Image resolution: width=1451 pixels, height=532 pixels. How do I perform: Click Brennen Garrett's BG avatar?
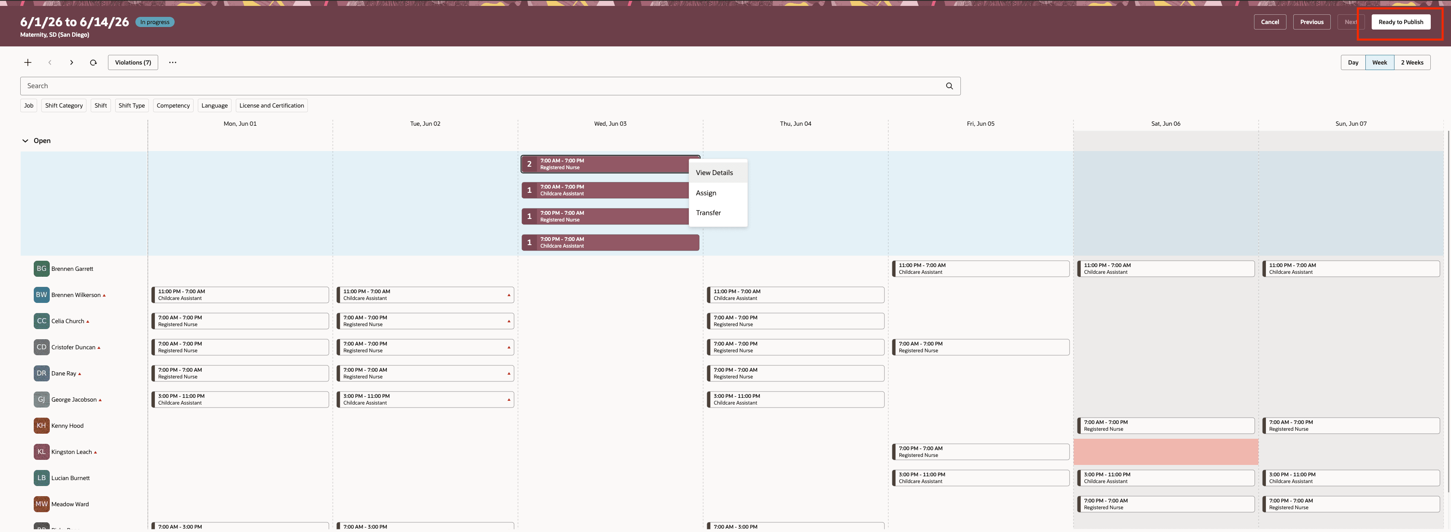coord(42,269)
